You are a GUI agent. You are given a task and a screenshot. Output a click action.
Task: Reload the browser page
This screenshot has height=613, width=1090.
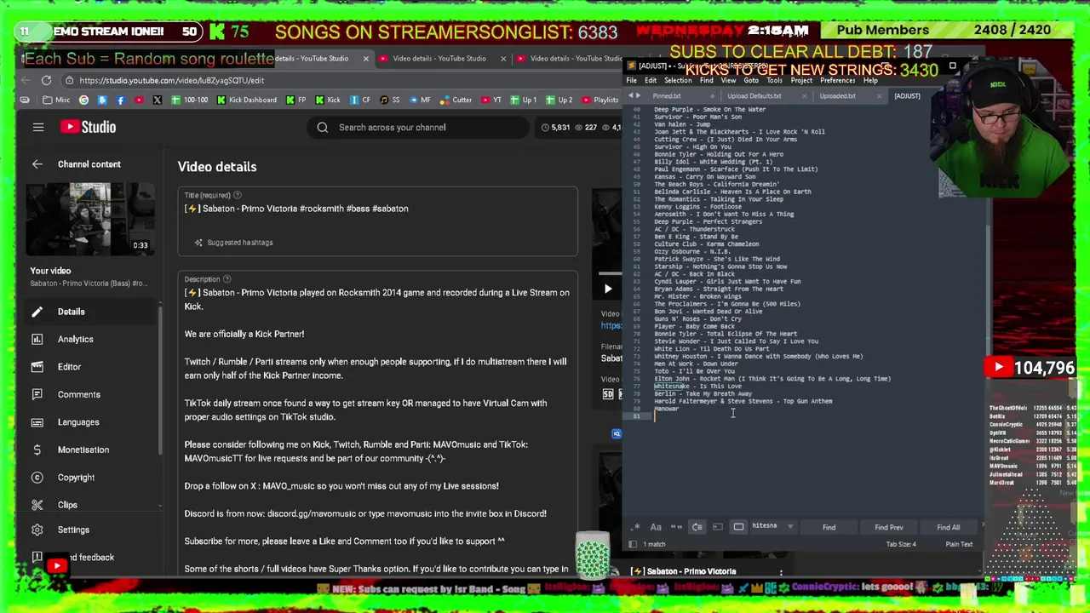pos(46,80)
